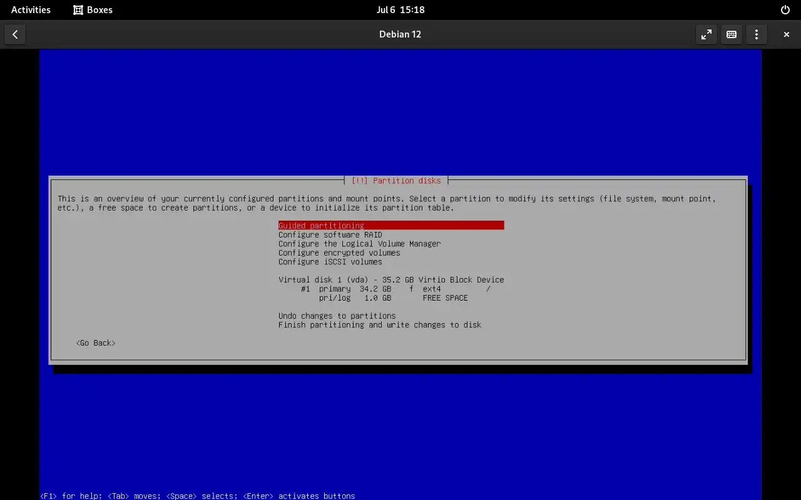The height and width of the screenshot is (500, 801).
Task: Open the keyboard shortcuts icon menu
Action: [732, 34]
